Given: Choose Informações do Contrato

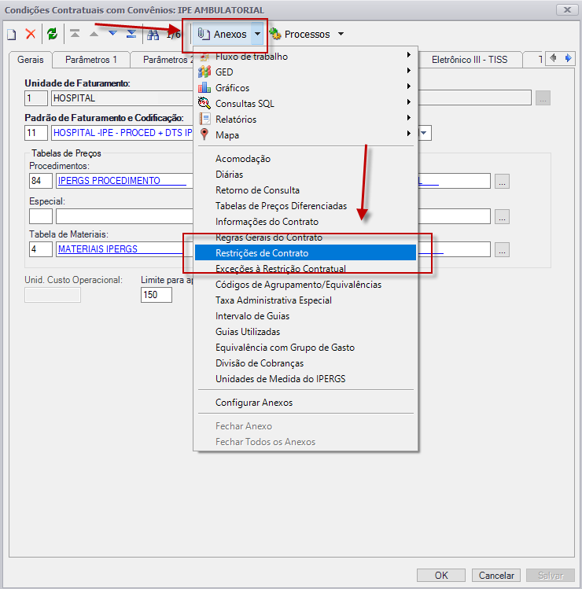Looking at the screenshot, I should 305,222.
